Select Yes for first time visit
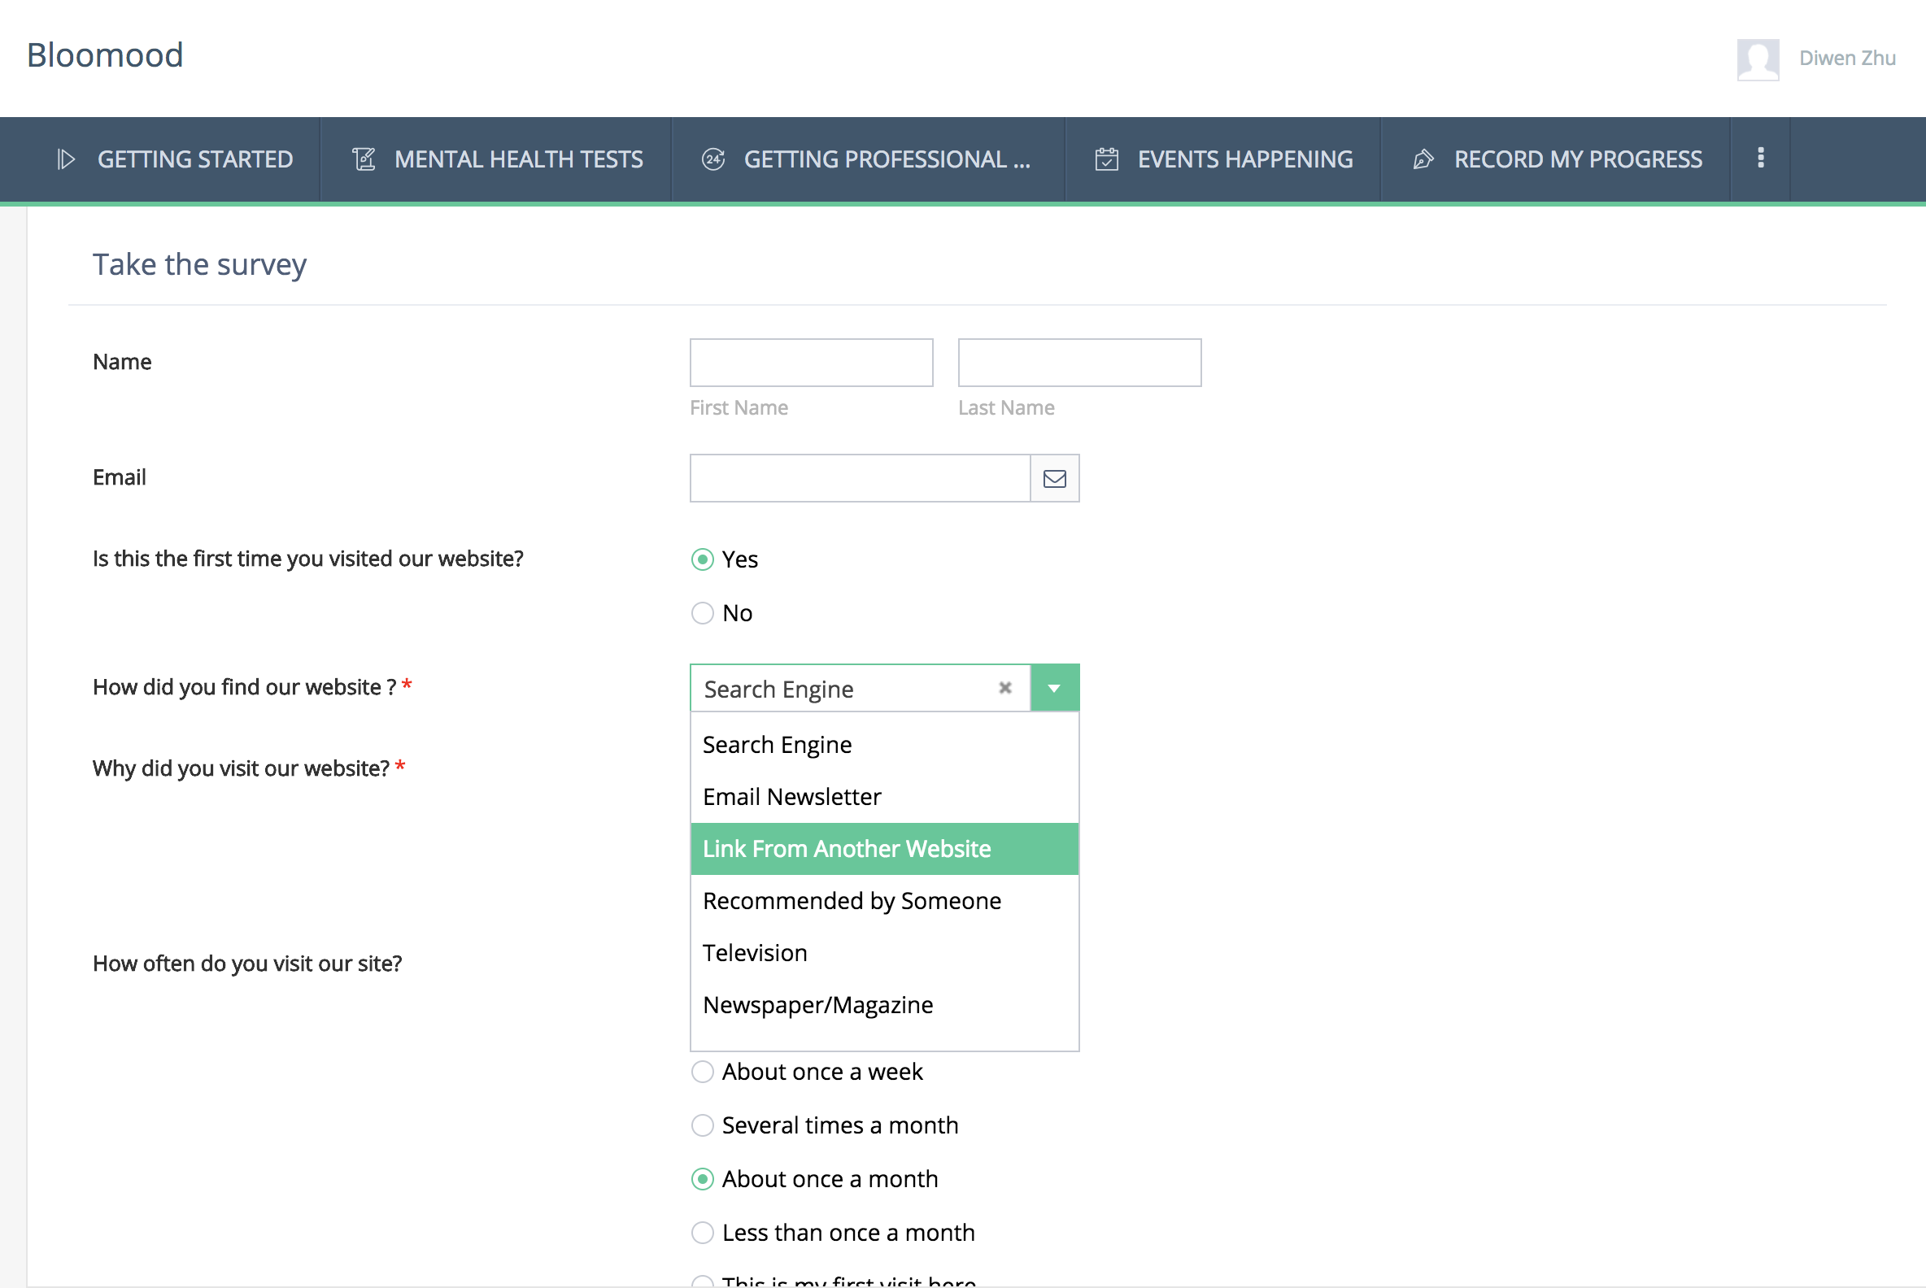The height and width of the screenshot is (1288, 1926). [x=703, y=560]
